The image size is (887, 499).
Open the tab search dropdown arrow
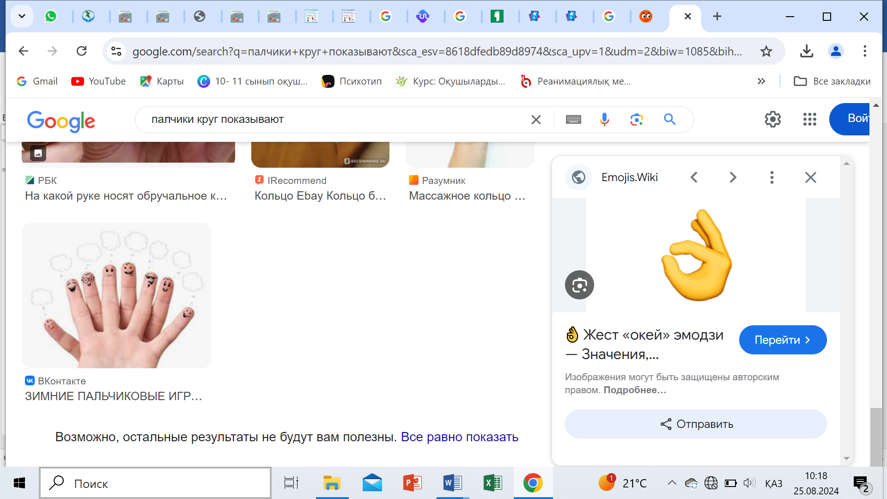(22, 17)
